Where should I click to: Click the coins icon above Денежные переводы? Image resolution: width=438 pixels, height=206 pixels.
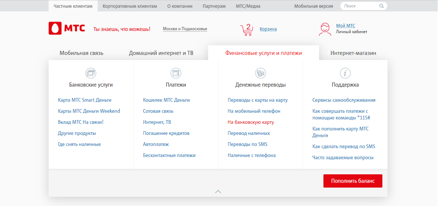click(x=260, y=73)
